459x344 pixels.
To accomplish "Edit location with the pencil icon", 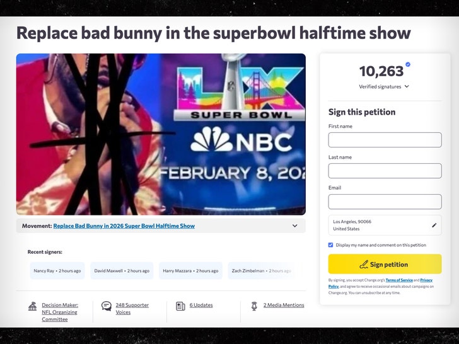I will coord(434,225).
